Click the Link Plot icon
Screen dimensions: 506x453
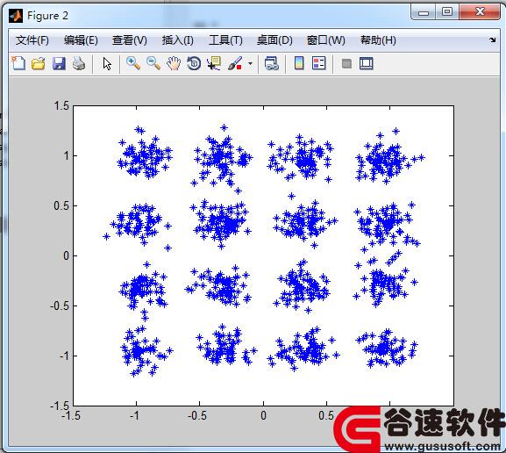point(271,63)
